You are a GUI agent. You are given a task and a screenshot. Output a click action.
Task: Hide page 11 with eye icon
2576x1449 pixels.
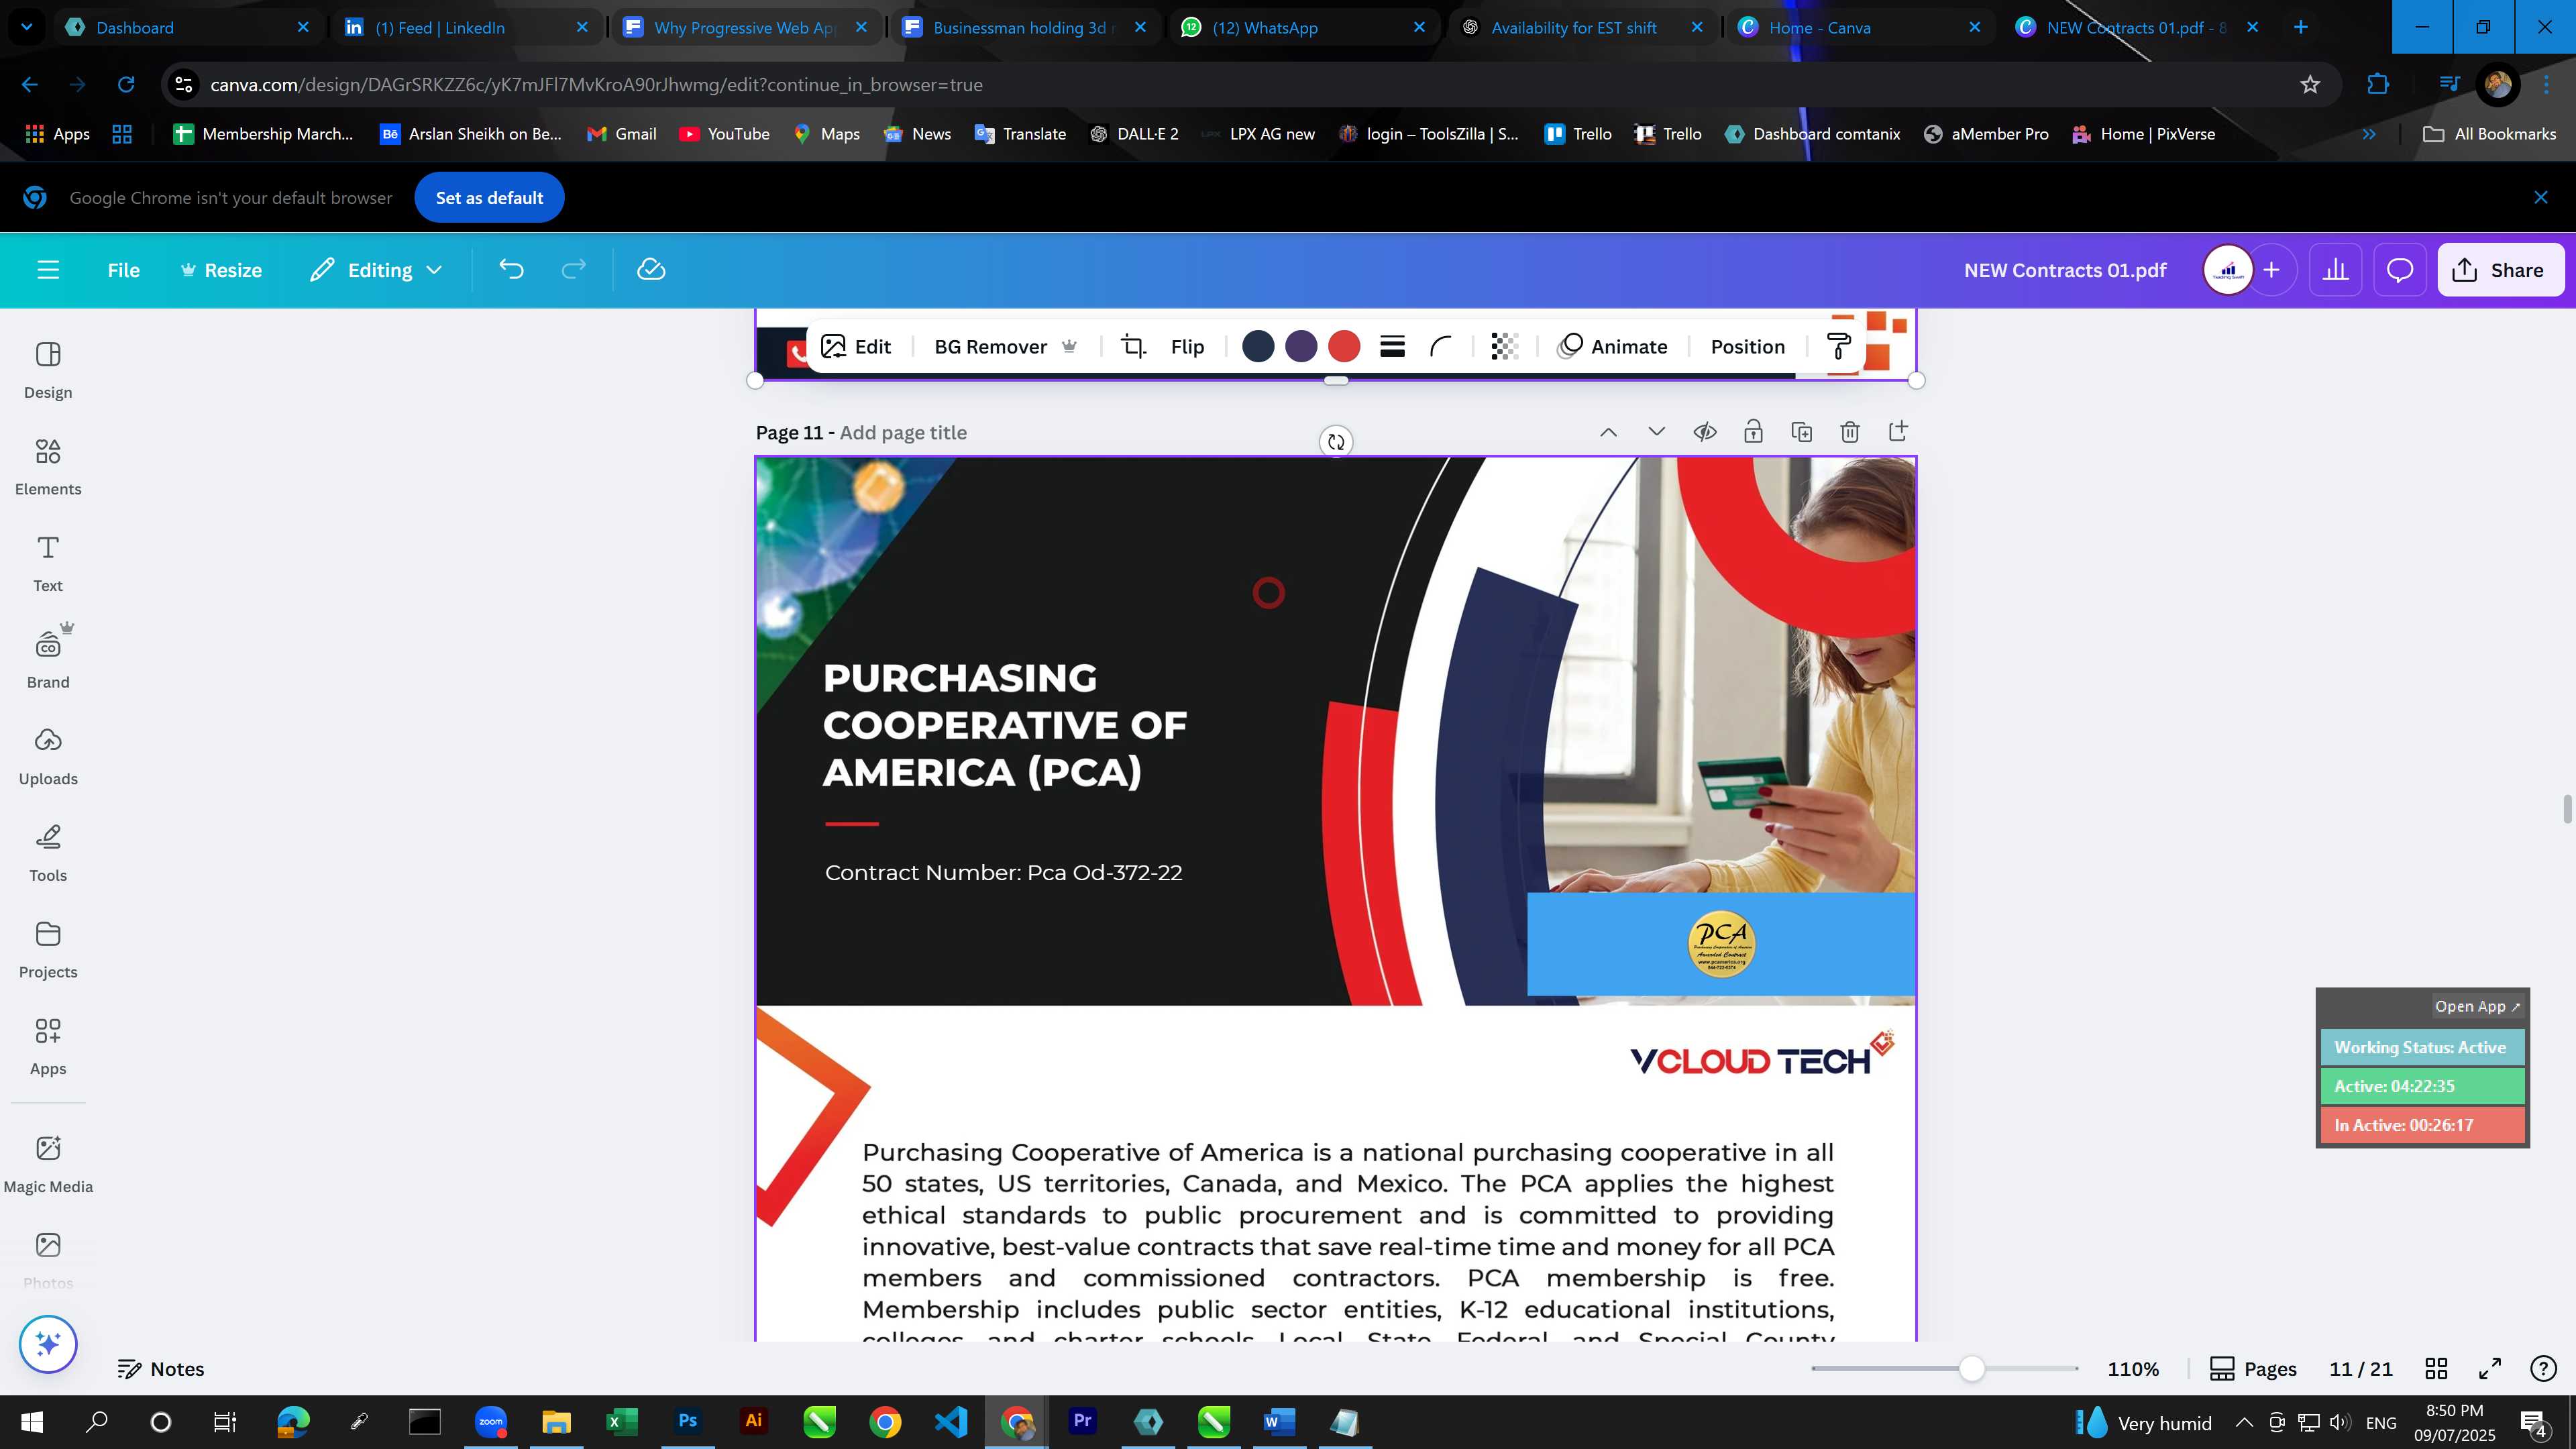[1705, 432]
